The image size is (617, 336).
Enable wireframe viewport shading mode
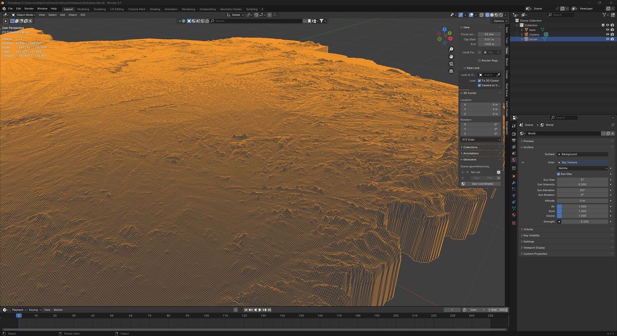[x=487, y=15]
